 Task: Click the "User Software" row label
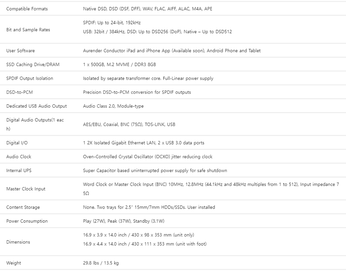point(20,51)
